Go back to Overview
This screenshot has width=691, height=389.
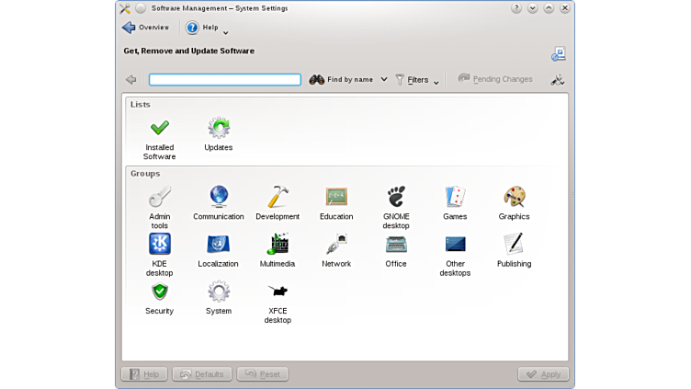(145, 28)
